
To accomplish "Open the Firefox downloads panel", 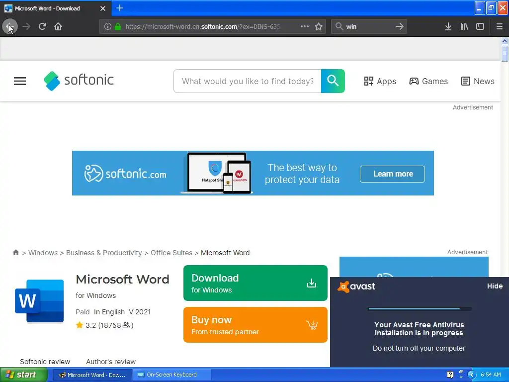I will [x=448, y=26].
